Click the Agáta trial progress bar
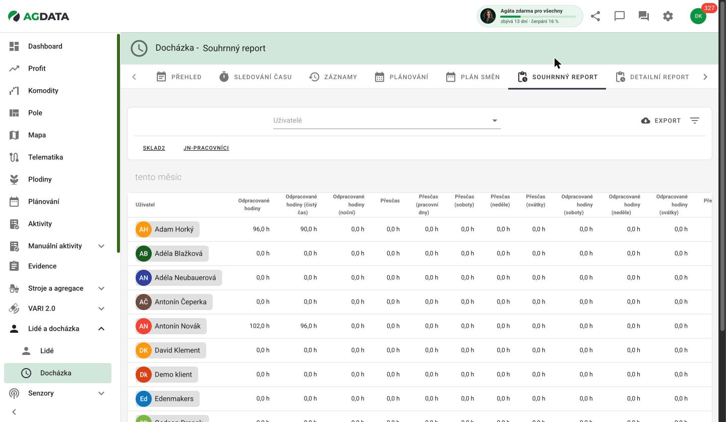The width and height of the screenshot is (726, 422). click(x=538, y=17)
